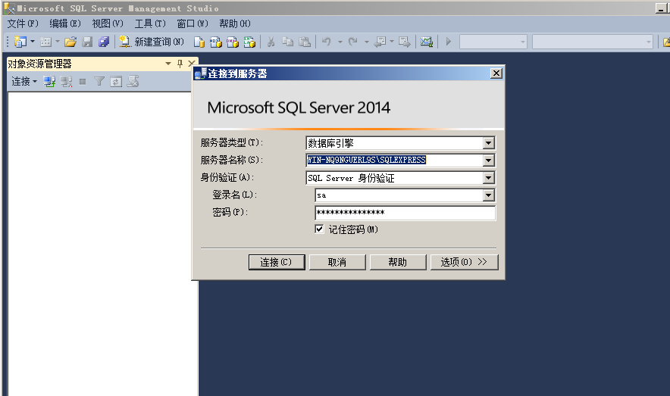The height and width of the screenshot is (396, 670).
Task: Click the Navigate Backward icon
Action: (380, 42)
